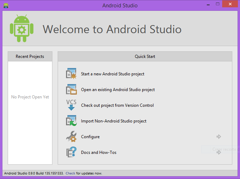
Task: Expand Configure using its right arrow
Action: pos(219,136)
